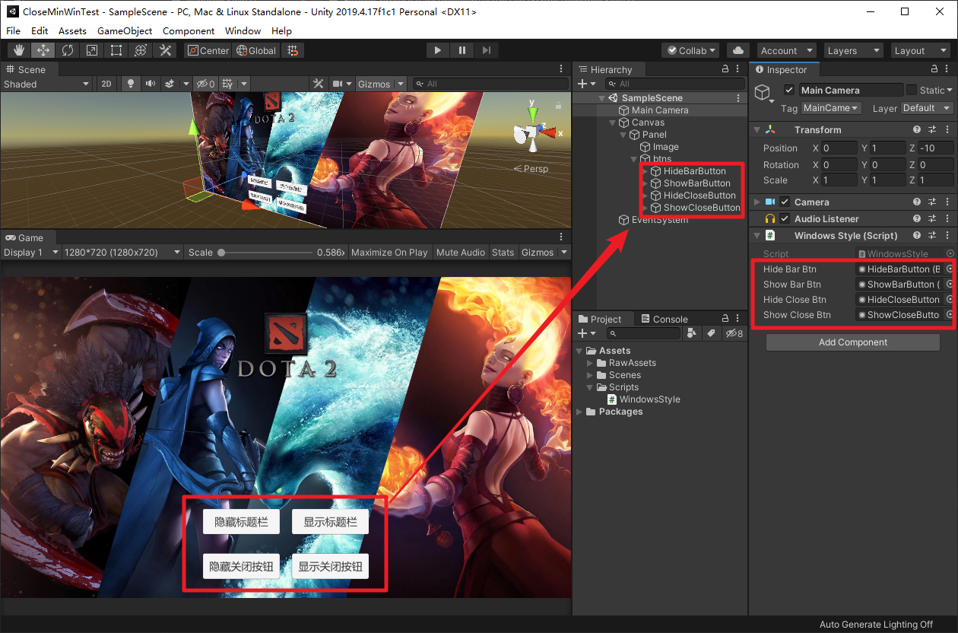The height and width of the screenshot is (633, 958).
Task: Open 1280*720 resolution dropdown
Action: coord(122,253)
